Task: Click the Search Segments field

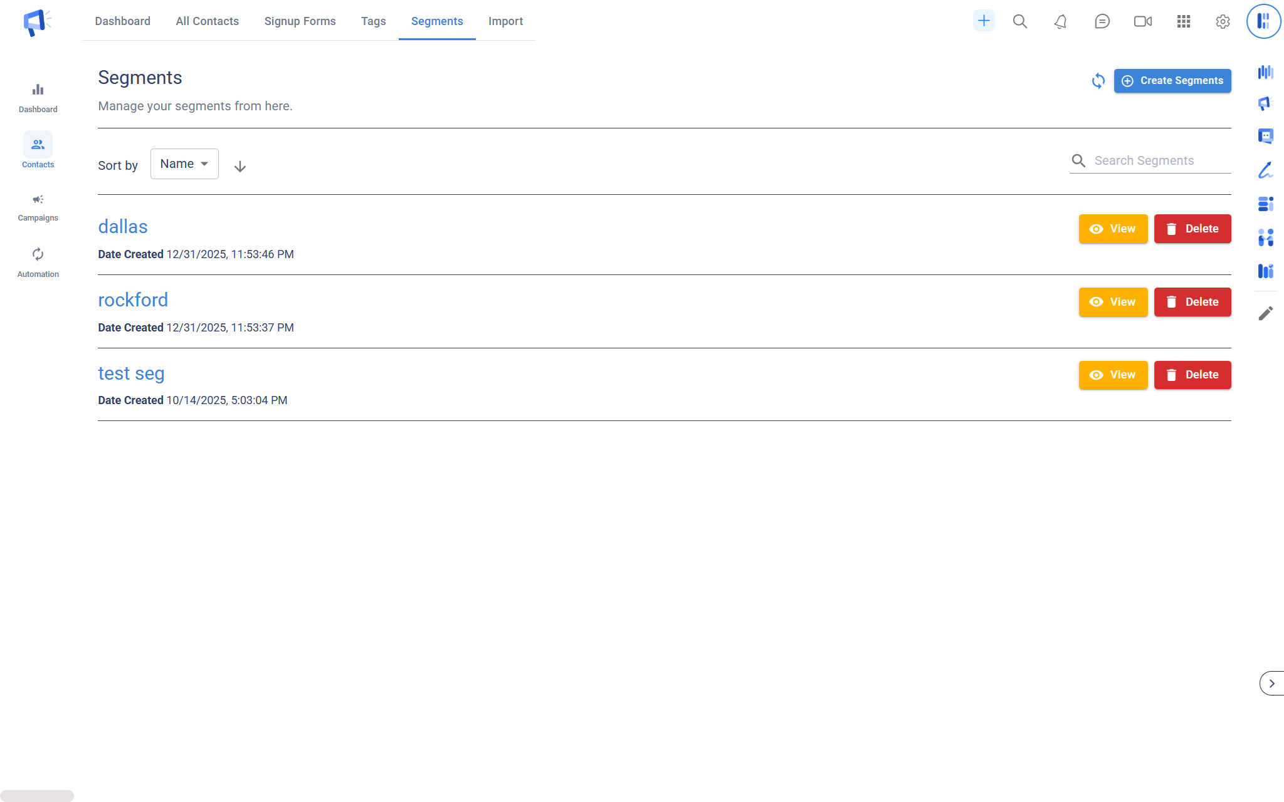Action: 1160,161
